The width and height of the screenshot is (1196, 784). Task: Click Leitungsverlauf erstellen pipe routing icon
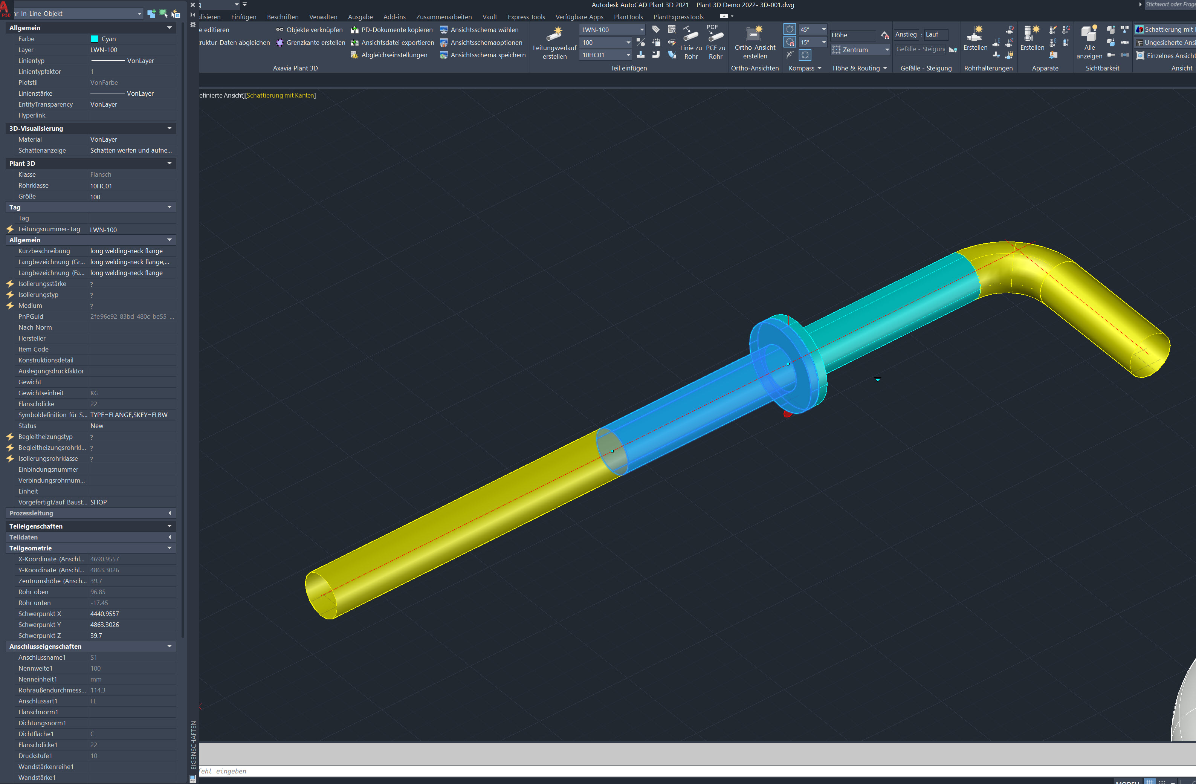(x=554, y=35)
